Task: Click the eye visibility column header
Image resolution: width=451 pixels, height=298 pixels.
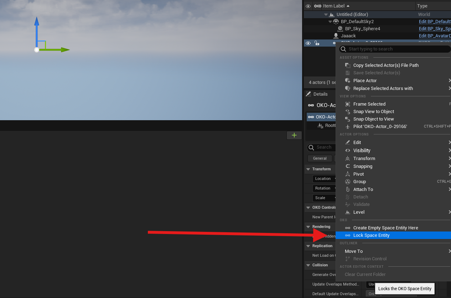Action: (x=308, y=6)
